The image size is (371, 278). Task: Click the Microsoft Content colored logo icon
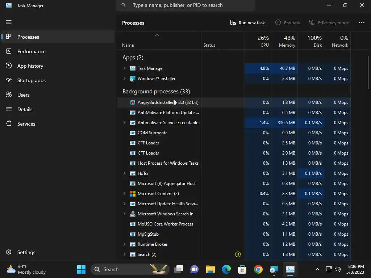point(133,194)
